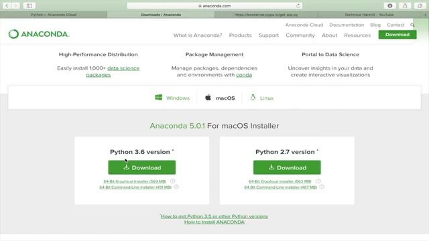Open the Community menu
The width and height of the screenshot is (429, 241).
click(300, 35)
